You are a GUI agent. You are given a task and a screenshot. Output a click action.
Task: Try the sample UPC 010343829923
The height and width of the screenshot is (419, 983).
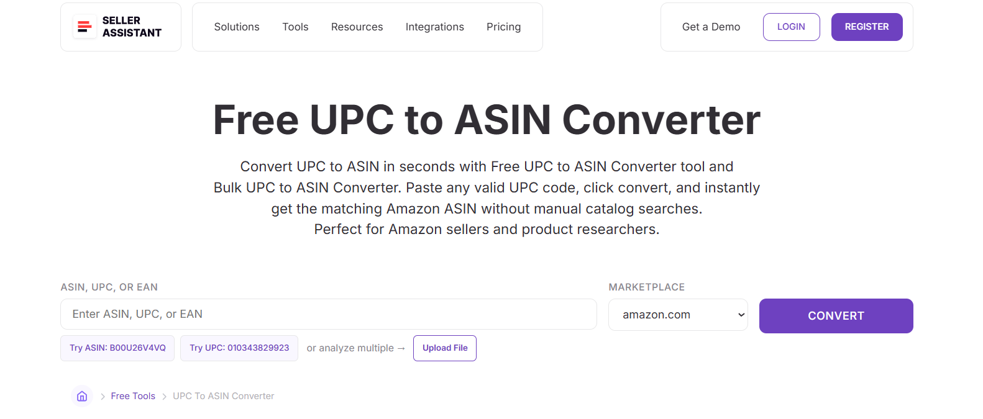coord(239,348)
